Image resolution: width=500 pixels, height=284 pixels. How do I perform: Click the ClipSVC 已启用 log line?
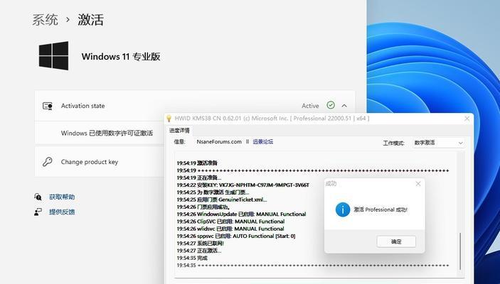click(230, 222)
